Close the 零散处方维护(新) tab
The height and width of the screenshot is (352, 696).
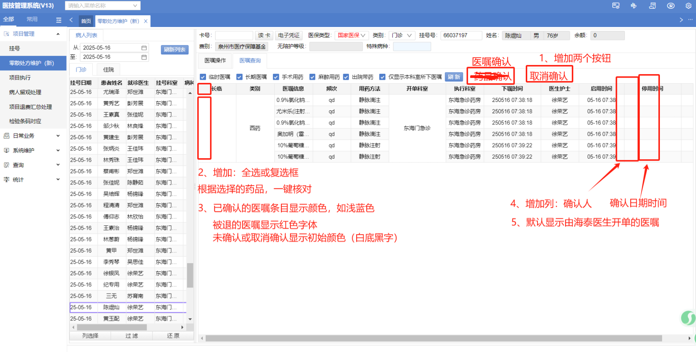(x=146, y=21)
